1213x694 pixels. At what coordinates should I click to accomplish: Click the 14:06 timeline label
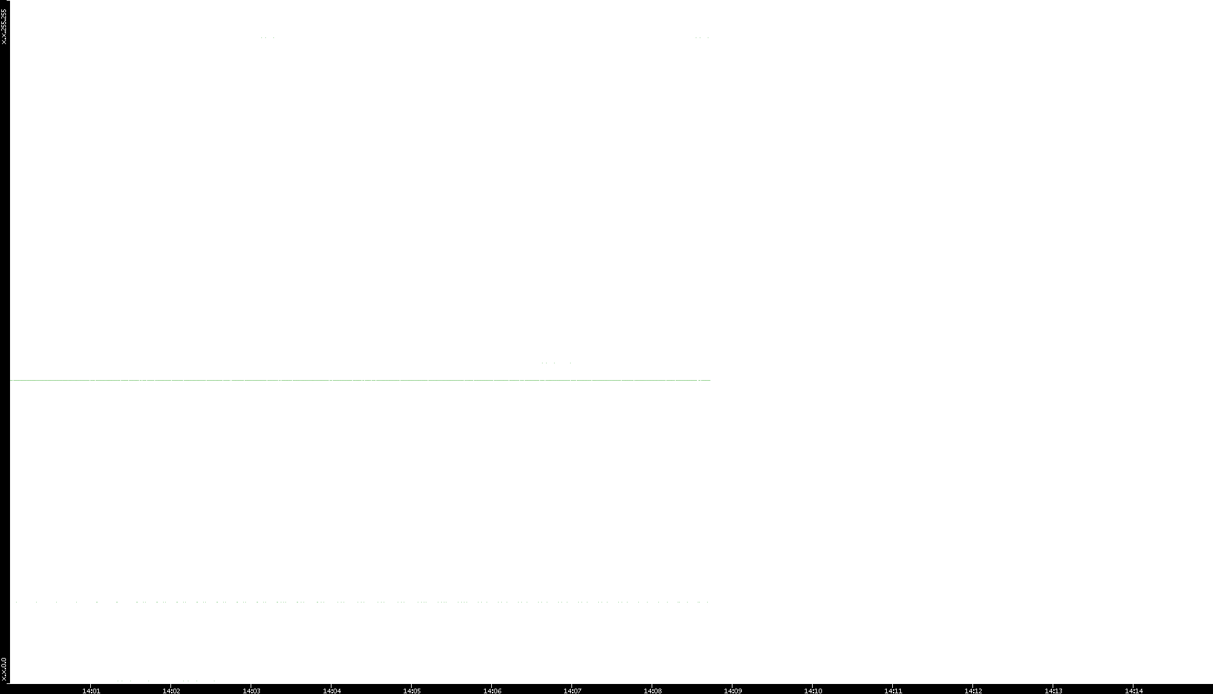click(x=493, y=691)
